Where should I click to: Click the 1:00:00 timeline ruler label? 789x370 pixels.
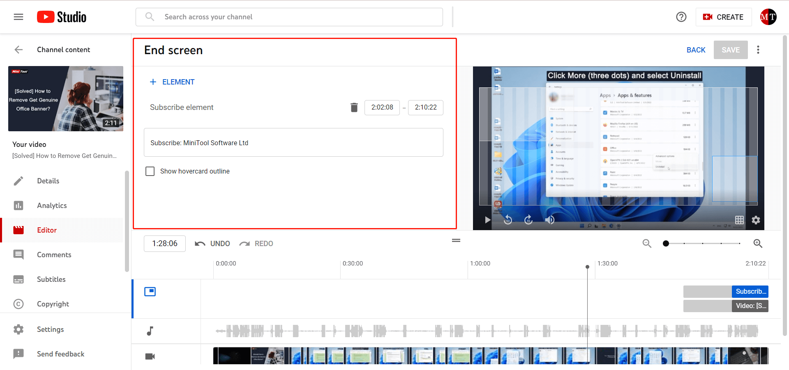(480, 263)
